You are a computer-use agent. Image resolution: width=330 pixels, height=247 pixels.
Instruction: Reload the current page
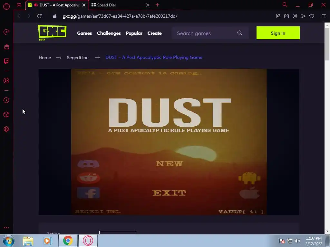[39, 16]
